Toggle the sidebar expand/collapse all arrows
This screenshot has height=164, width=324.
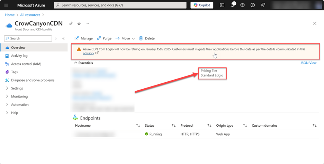pyautogui.click(x=56, y=38)
